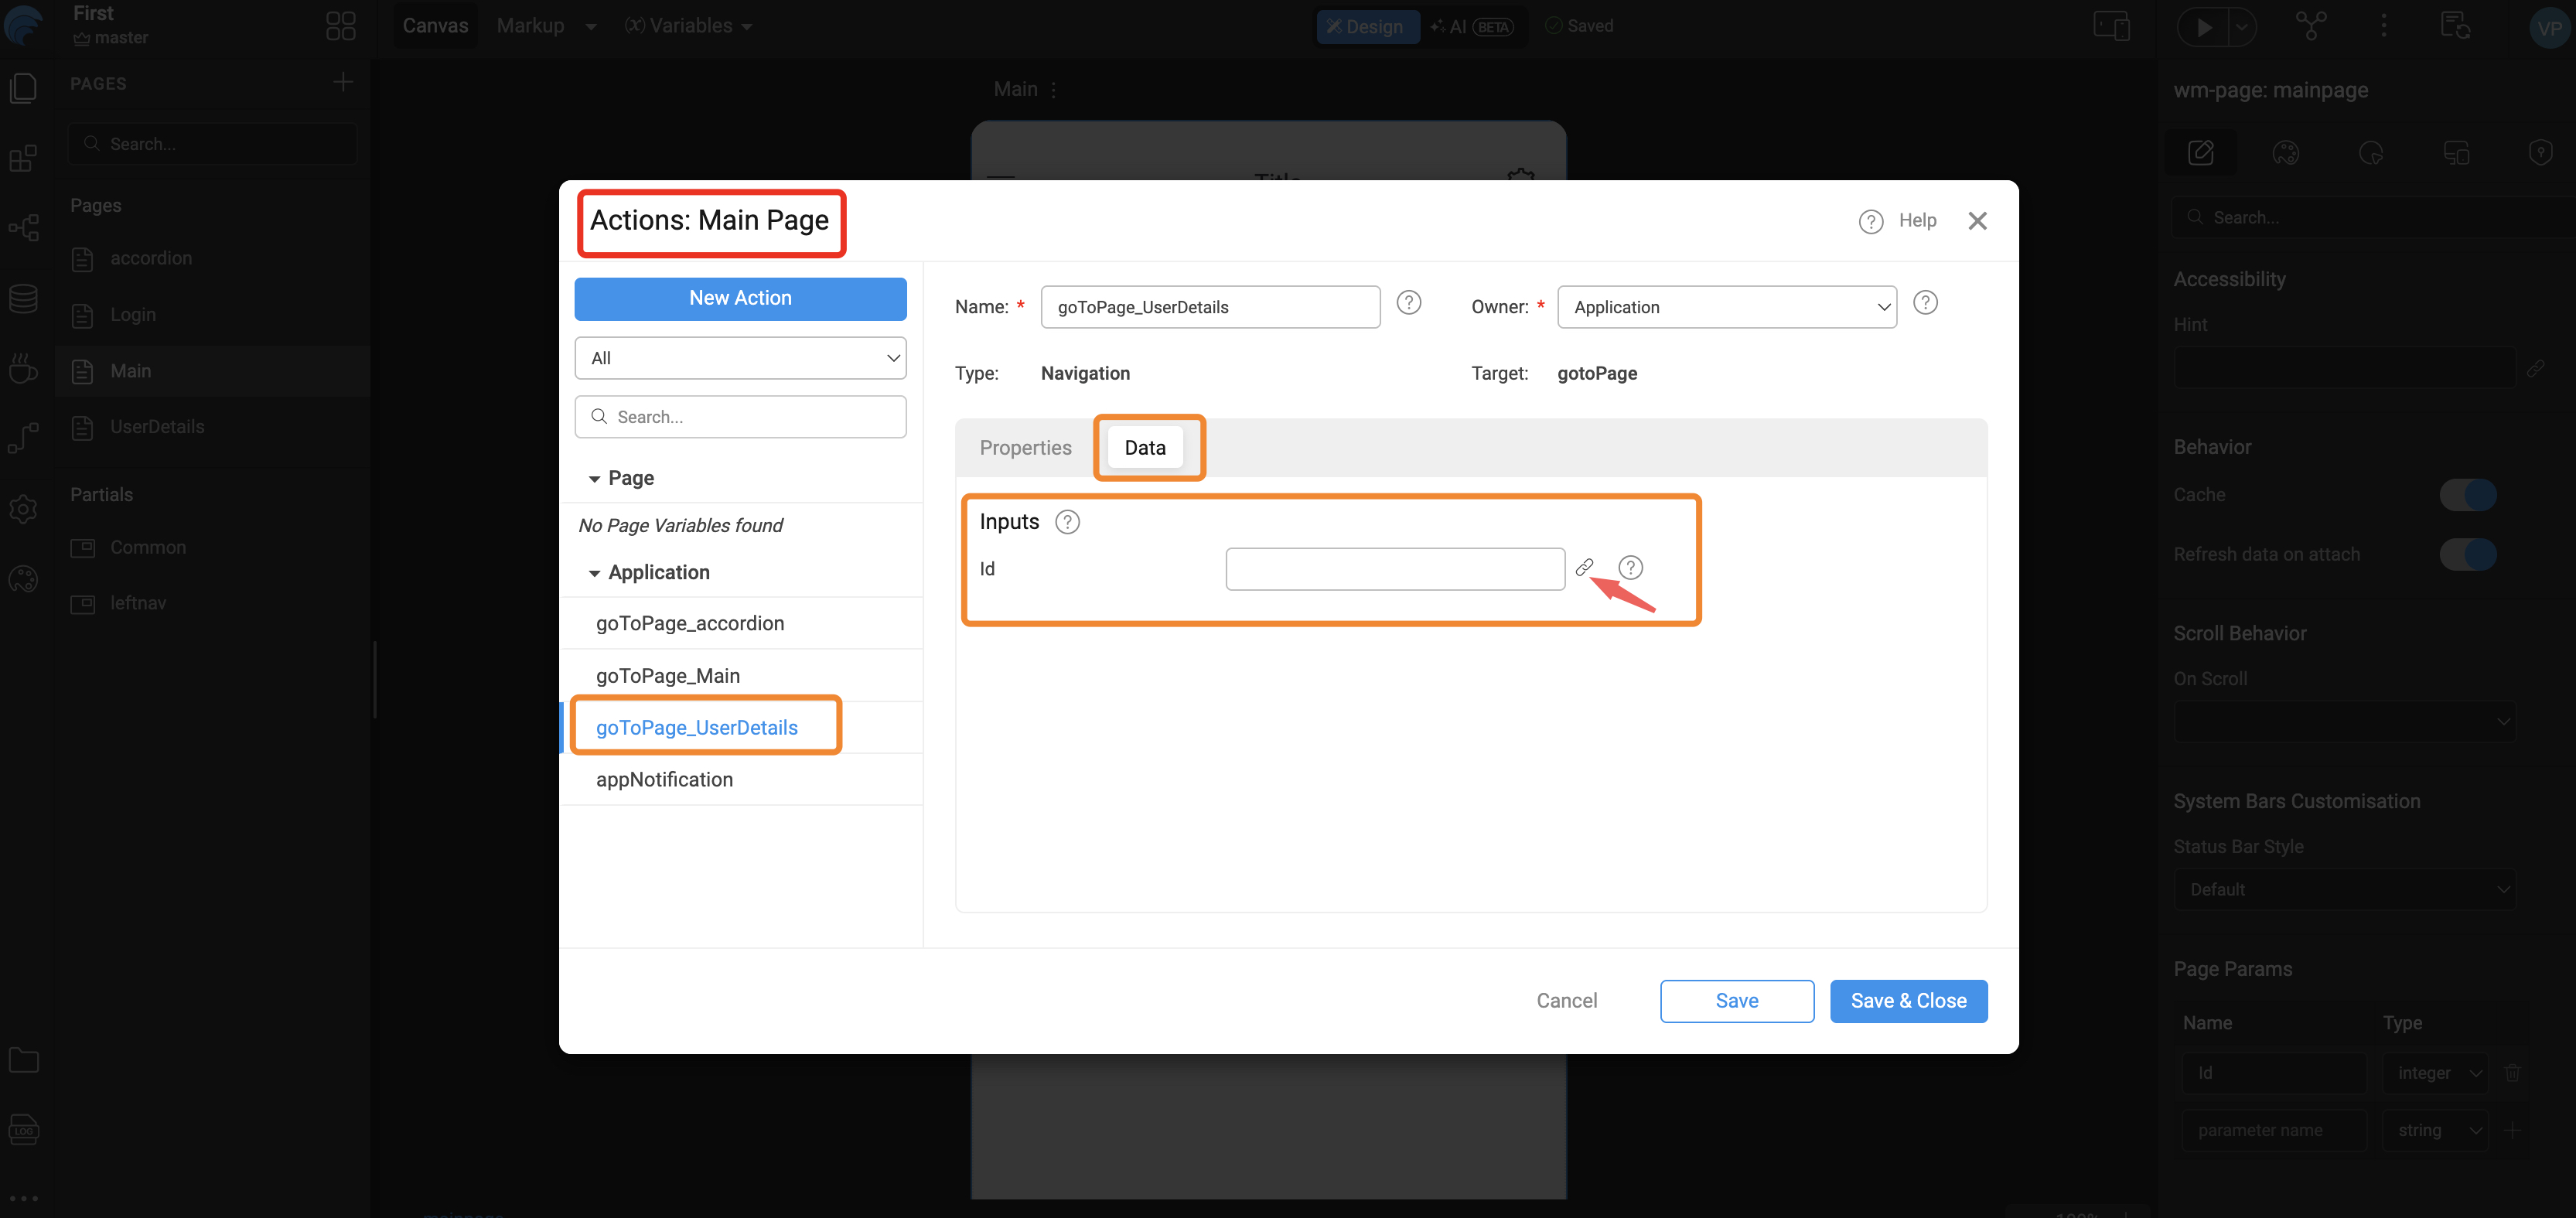This screenshot has height=1218, width=2576.
Task: Click the actions Search field
Action: tap(740, 417)
